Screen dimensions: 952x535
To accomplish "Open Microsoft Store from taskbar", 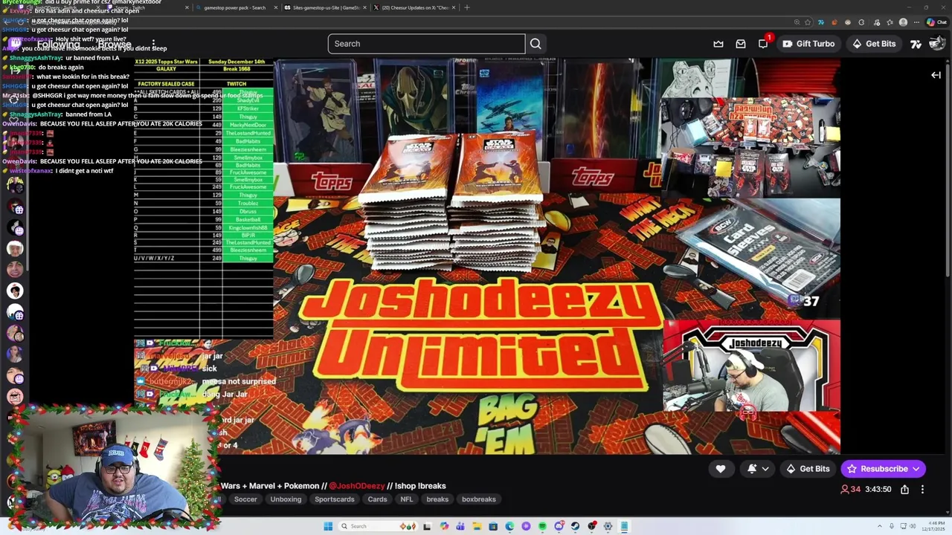I will pos(493,526).
